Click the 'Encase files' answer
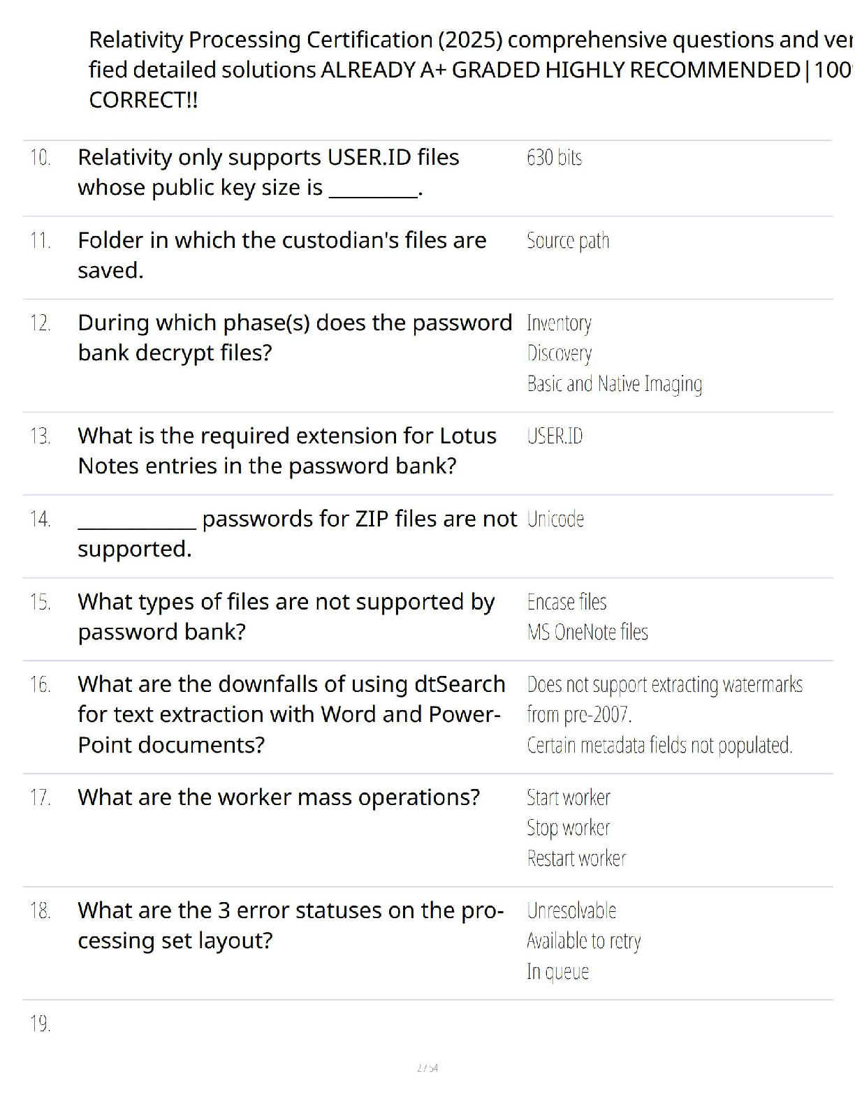This screenshot has height=1106, width=855. tap(567, 602)
